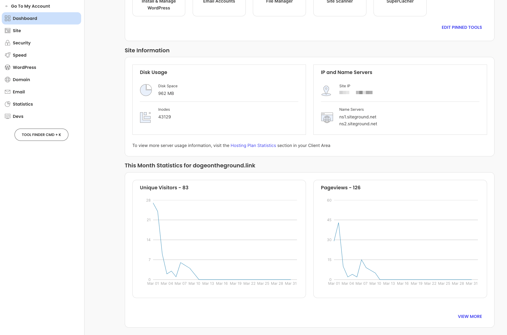This screenshot has width=507, height=335.
Task: Open the Dashboard menu item
Action: tap(41, 18)
